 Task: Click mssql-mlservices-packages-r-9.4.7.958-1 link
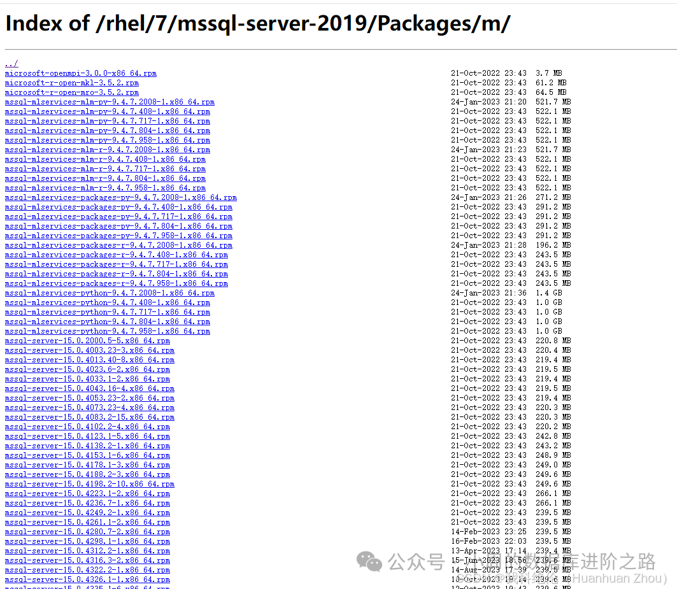[117, 284]
